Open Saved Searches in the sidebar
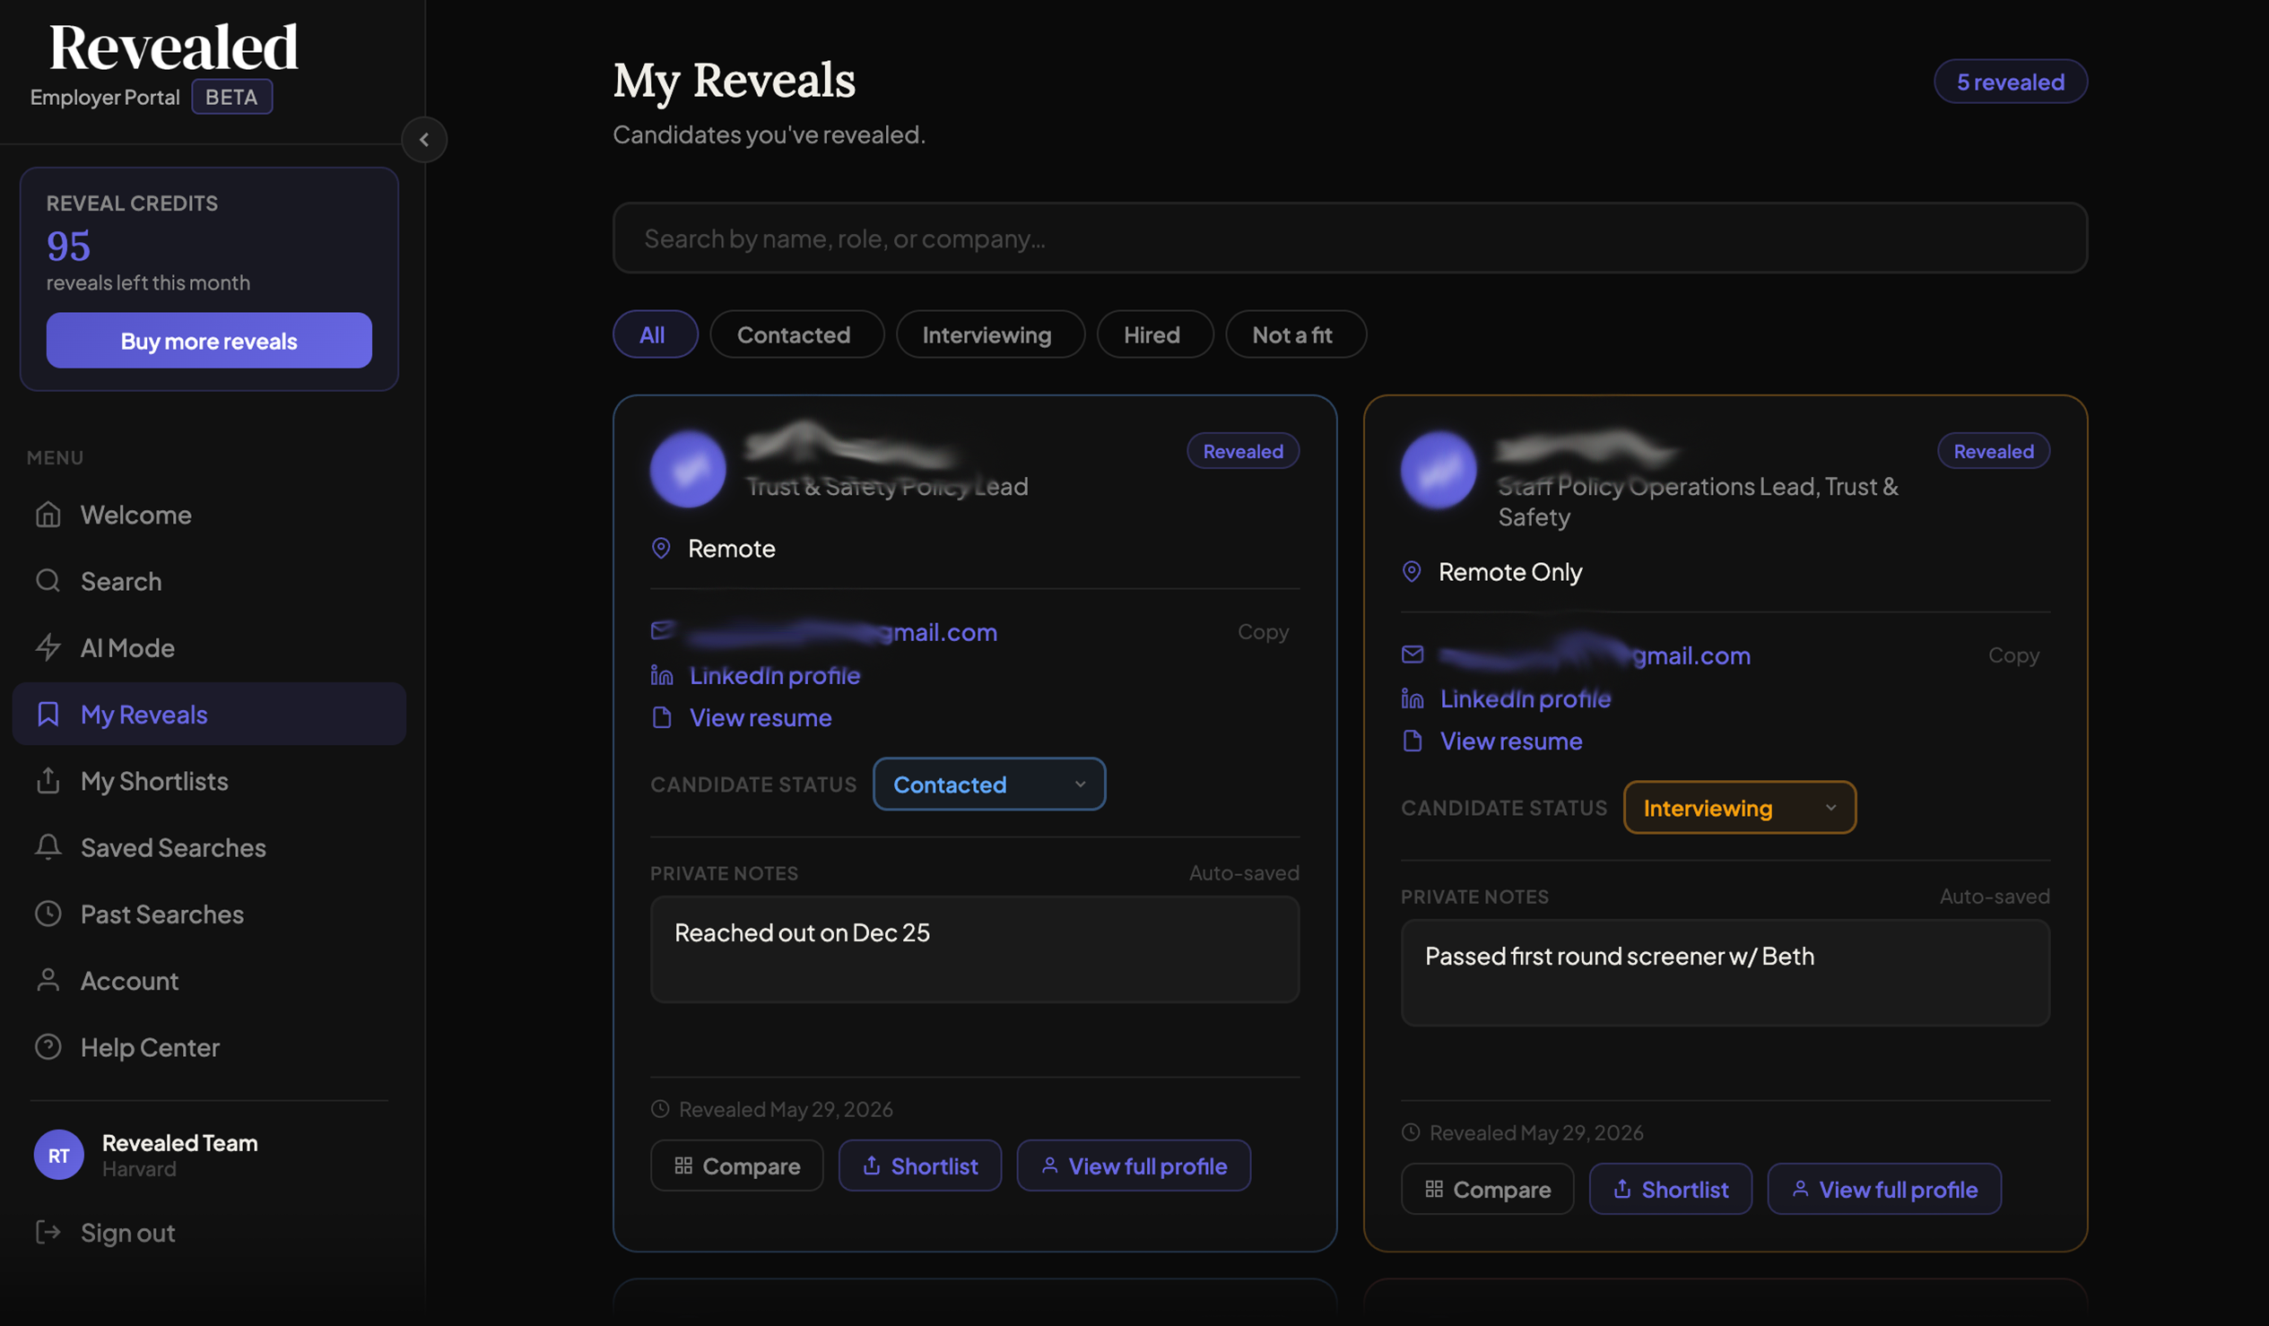Screen dimensions: 2269x1326 tap(209, 847)
